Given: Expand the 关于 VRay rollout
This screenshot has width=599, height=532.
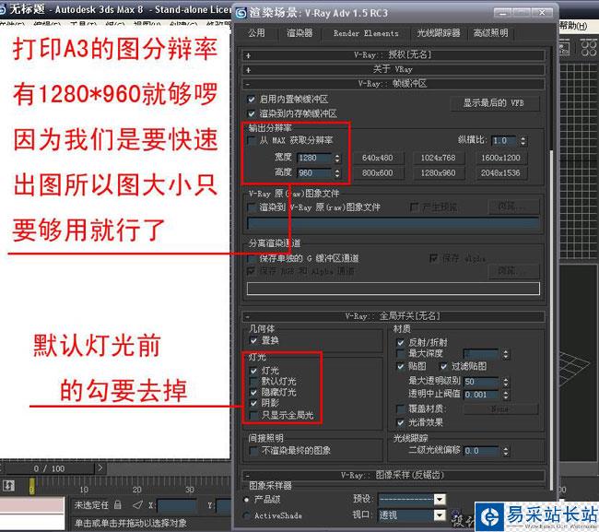Looking at the screenshot, I should coord(393,69).
